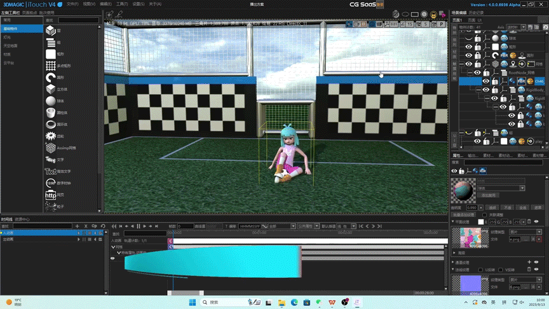Click the Cp copy button in the timeline list
The image size is (549, 309).
tap(94, 226)
